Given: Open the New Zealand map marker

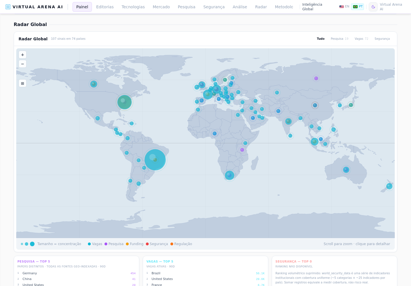Looking at the screenshot, I should (389, 186).
